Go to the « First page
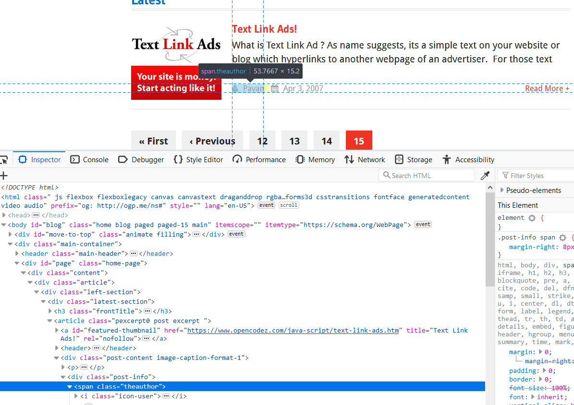The height and width of the screenshot is (405, 574). pos(153,141)
